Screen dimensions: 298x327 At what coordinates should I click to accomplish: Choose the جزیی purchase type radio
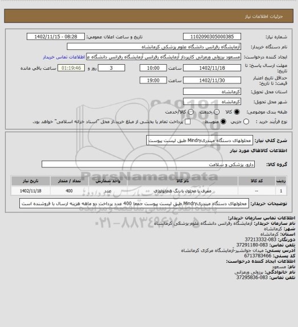coord(246,122)
